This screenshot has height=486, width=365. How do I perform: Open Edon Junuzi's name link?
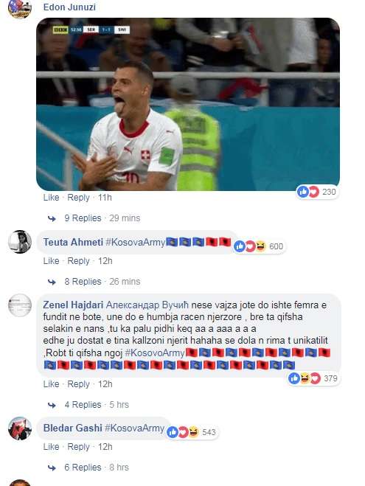[69, 7]
